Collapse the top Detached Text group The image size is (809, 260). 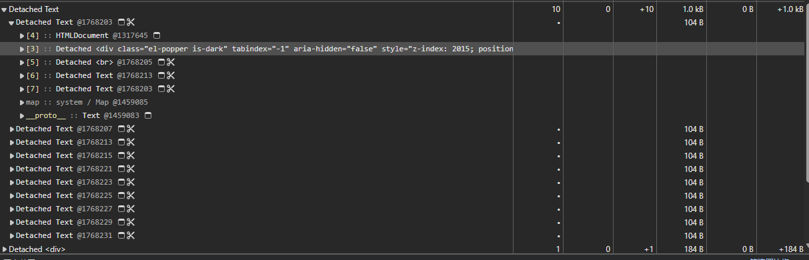point(4,9)
